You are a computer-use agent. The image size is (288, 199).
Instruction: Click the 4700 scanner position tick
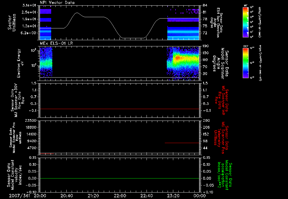[32, 148]
